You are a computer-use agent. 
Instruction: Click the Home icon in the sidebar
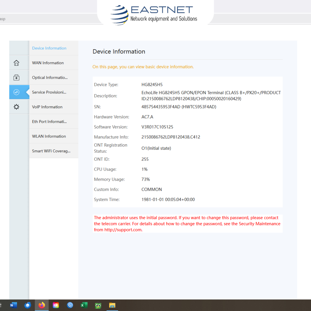(16, 63)
